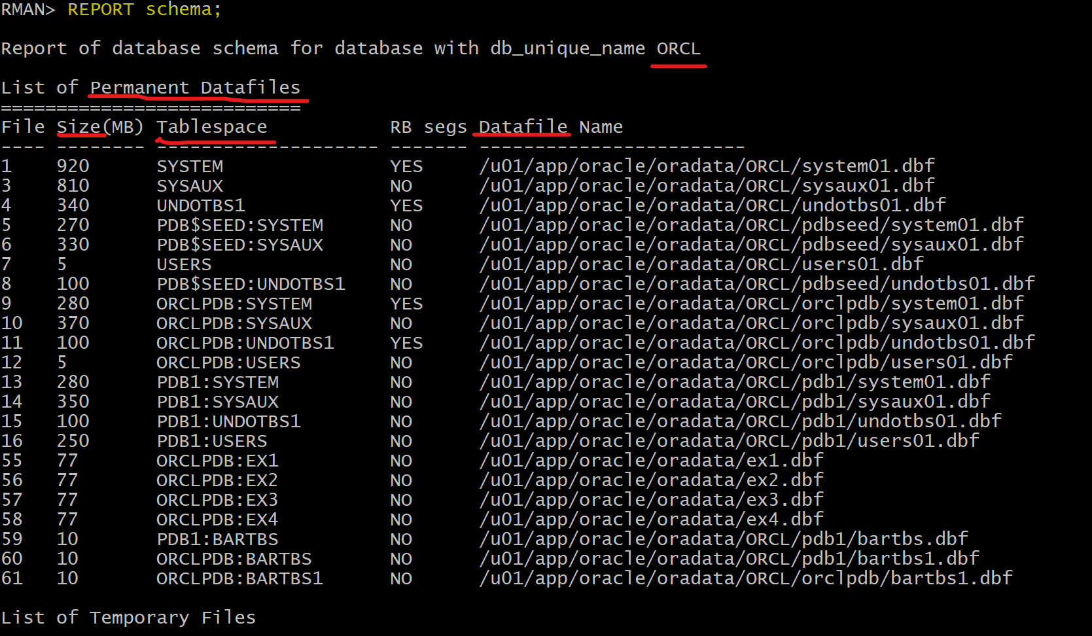1092x636 pixels.
Task: Select the pdb1/sysaux01.dbf path
Action: tap(735, 402)
